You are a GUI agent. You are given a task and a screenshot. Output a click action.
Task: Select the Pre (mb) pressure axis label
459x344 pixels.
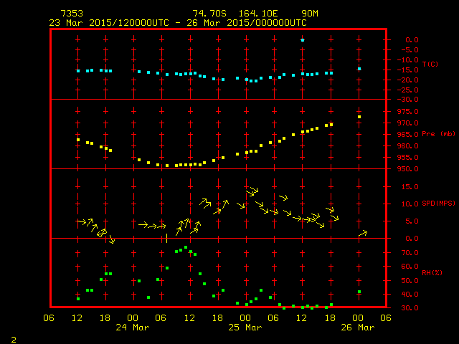click(x=438, y=134)
